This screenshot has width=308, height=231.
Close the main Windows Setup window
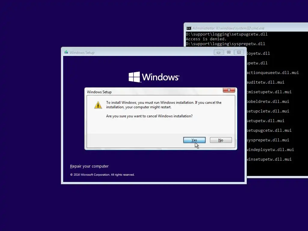pos(239,52)
